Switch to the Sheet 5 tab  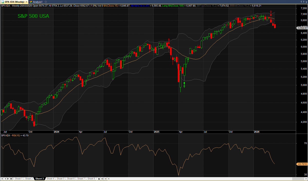61,179
